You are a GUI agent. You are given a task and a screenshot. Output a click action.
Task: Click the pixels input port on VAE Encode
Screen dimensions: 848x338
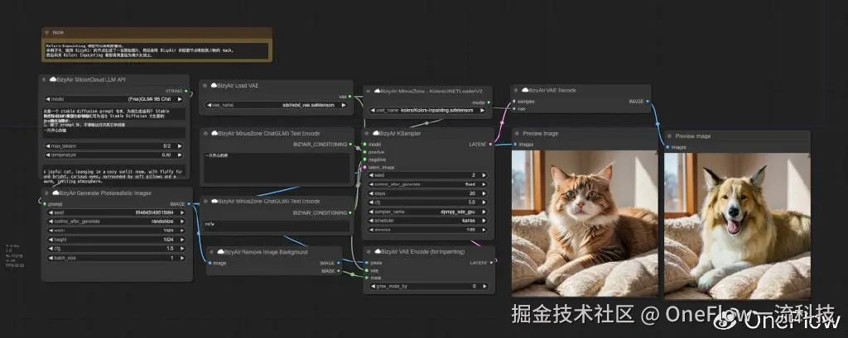point(365,263)
